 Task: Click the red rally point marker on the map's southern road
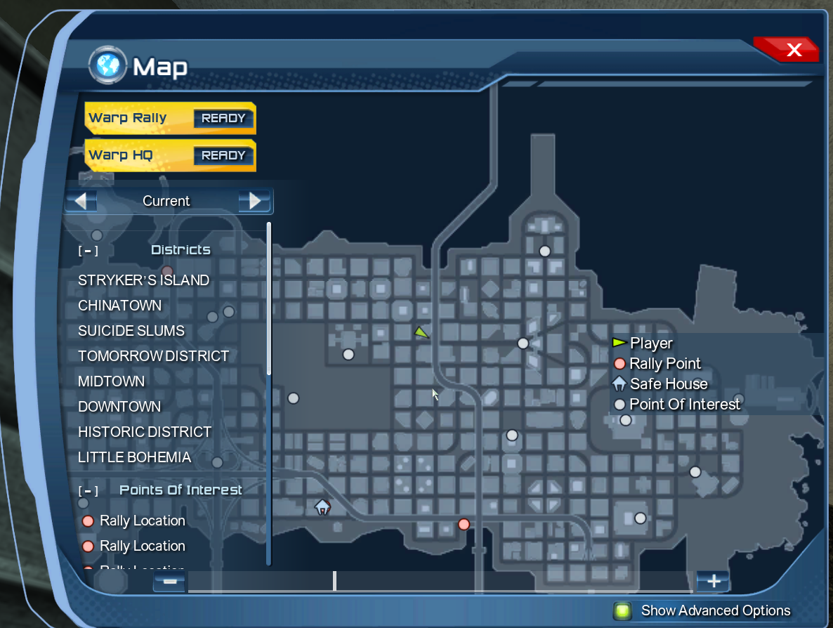point(464,525)
